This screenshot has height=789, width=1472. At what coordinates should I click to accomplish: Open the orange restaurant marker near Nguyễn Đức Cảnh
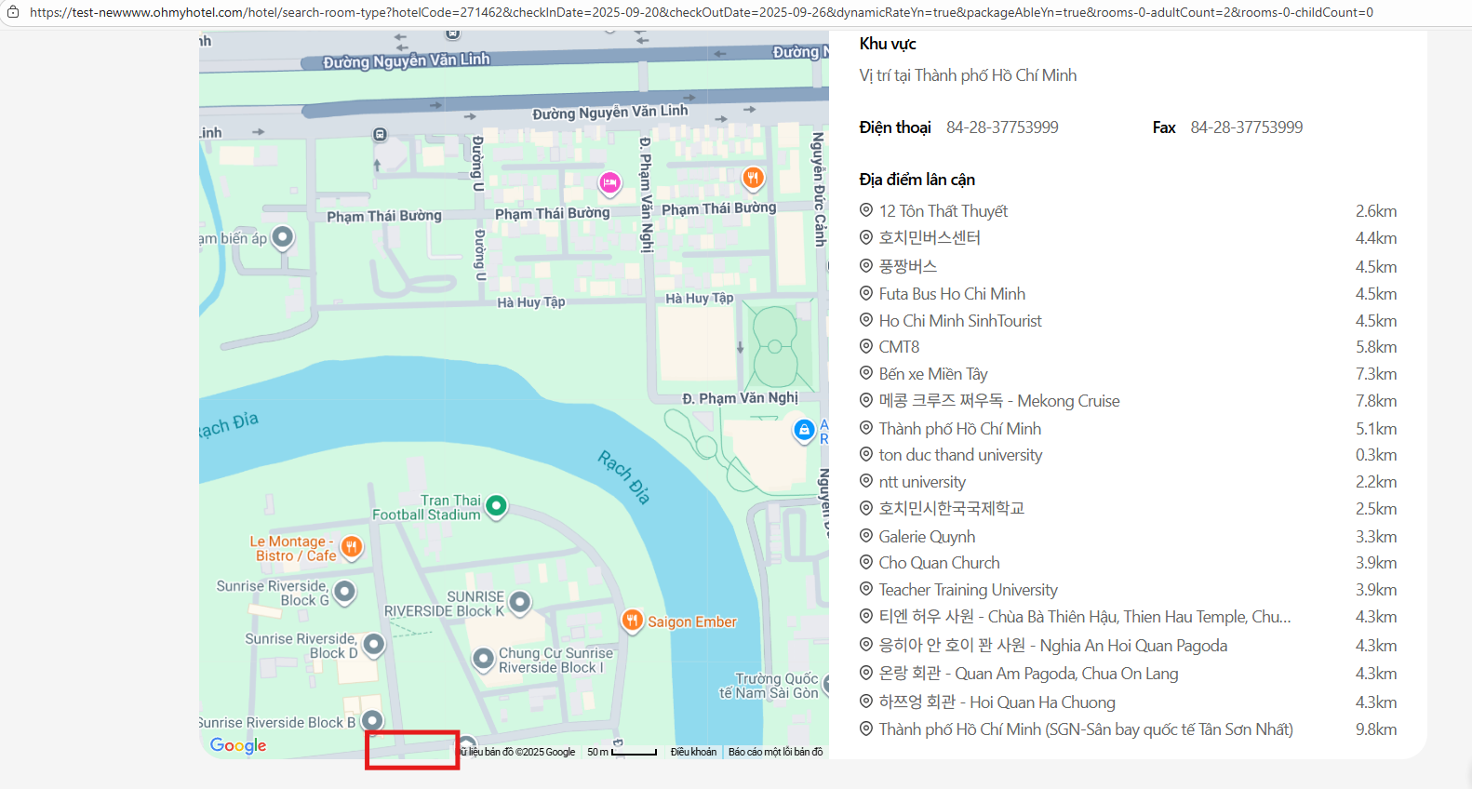click(753, 178)
